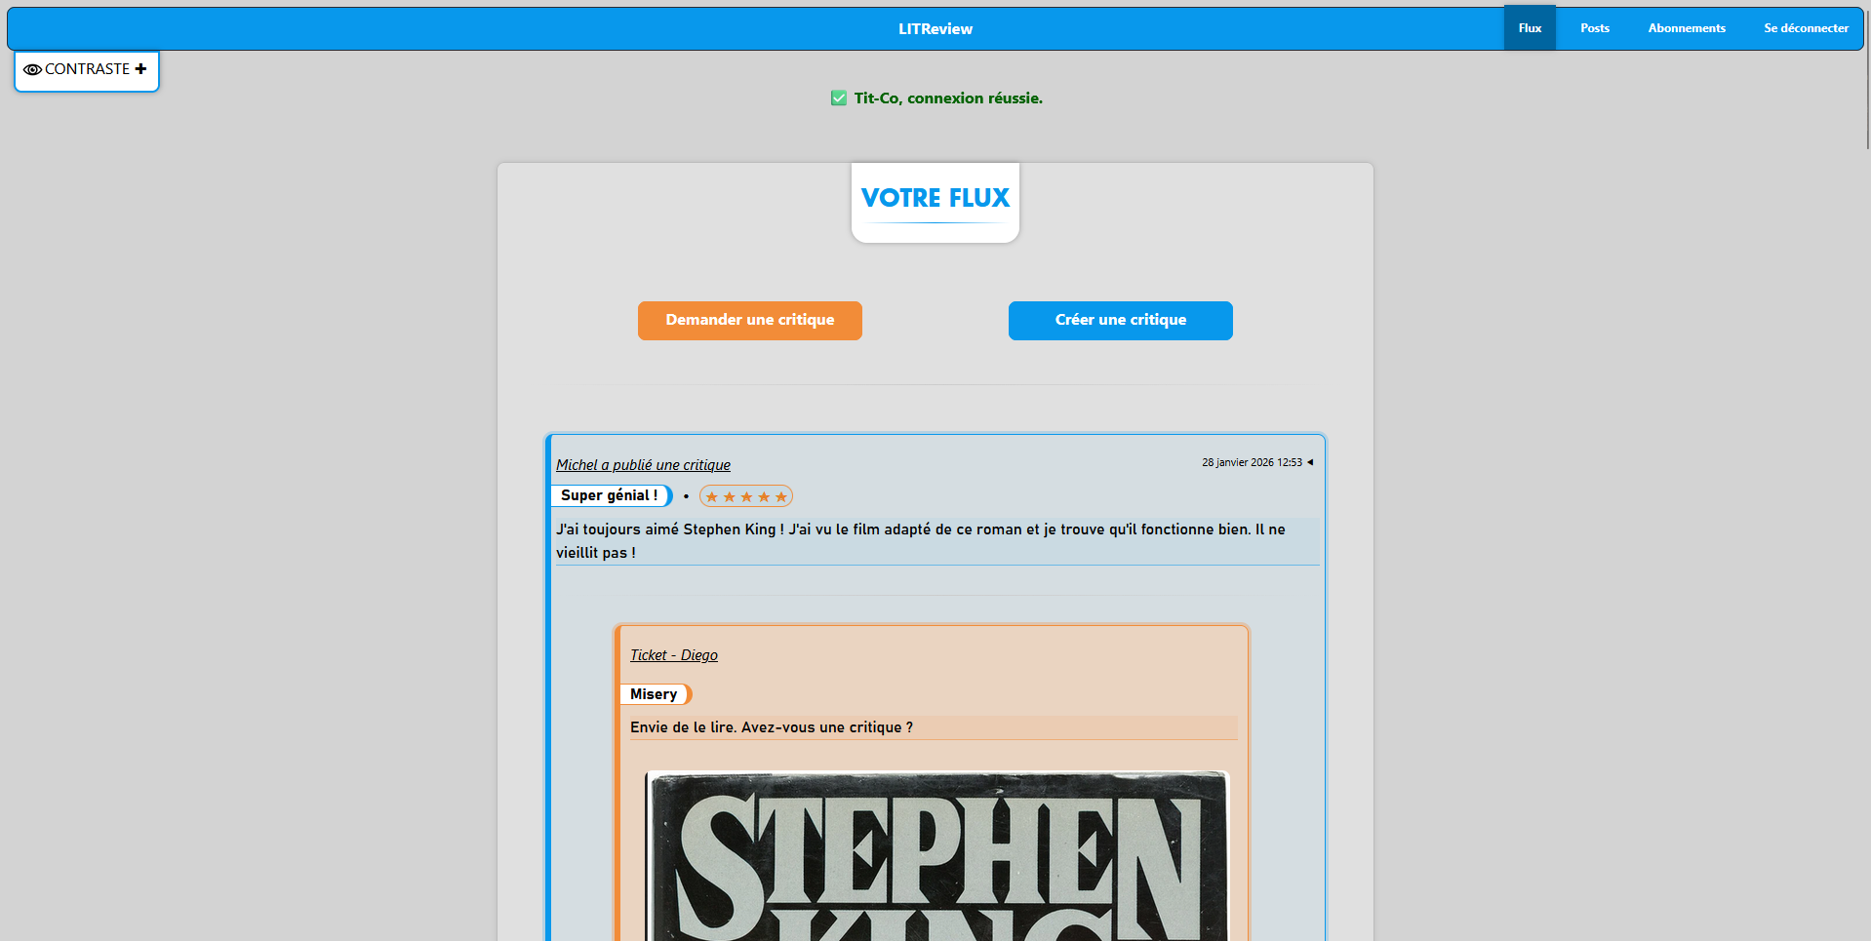Log out with Se déconnecter

click(1805, 28)
